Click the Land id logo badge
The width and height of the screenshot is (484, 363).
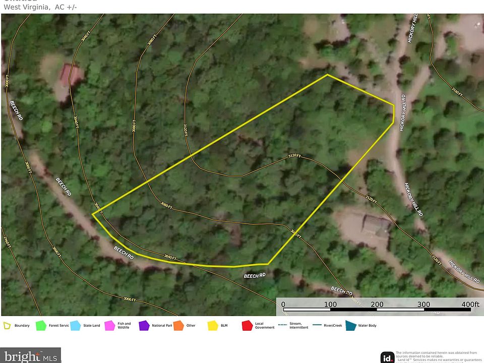pyautogui.click(x=387, y=357)
